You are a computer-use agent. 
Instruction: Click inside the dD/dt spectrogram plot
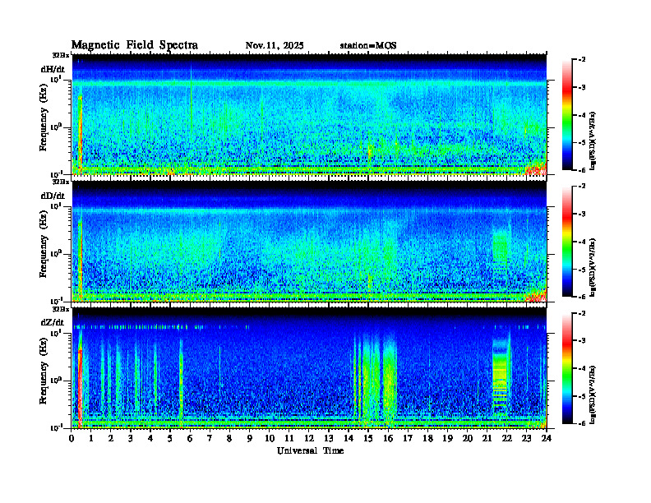tap(309, 241)
